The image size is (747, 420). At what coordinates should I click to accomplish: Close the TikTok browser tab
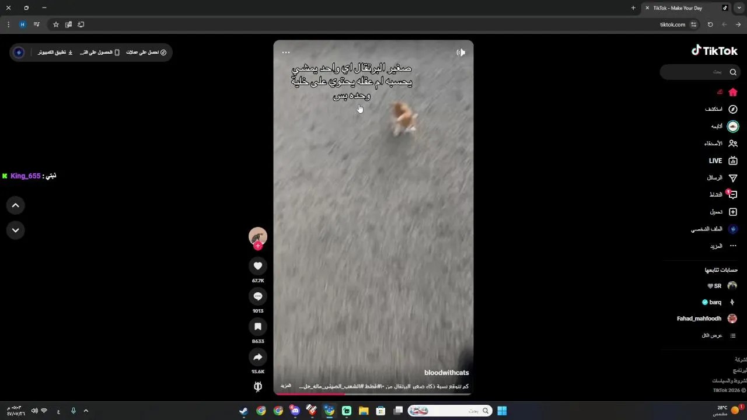[x=647, y=8]
